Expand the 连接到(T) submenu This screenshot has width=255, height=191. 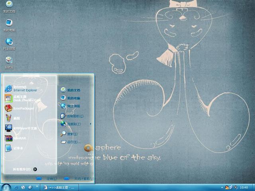point(75,124)
